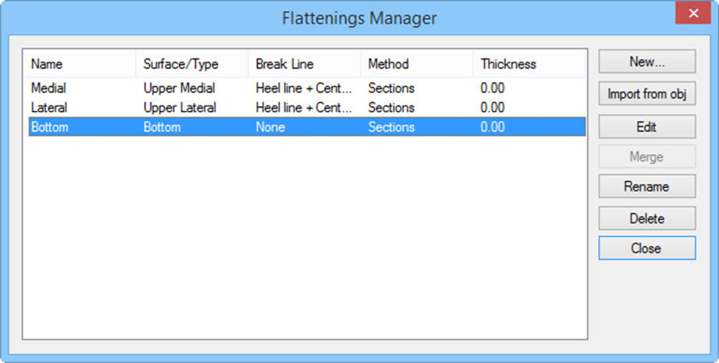
Task: Select the Medial flattening row
Action: tap(308, 88)
